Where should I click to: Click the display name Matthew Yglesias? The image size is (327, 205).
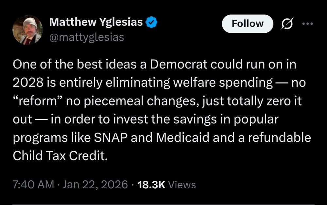(96, 22)
